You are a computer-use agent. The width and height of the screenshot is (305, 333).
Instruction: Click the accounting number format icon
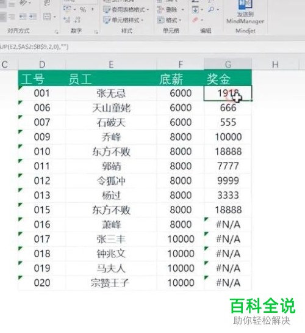tap(67, 9)
